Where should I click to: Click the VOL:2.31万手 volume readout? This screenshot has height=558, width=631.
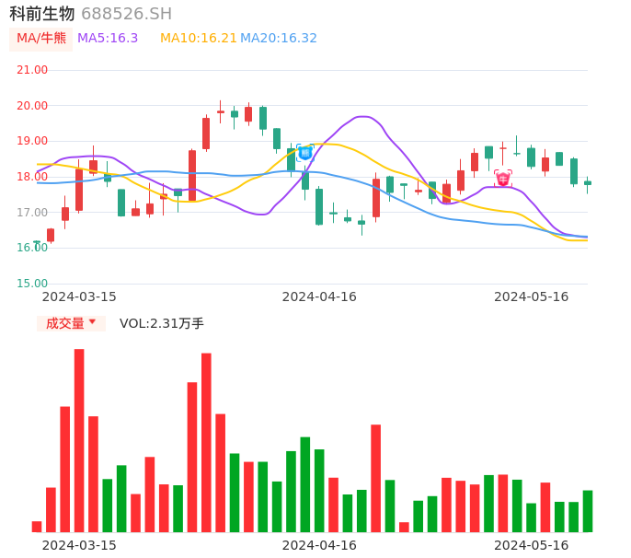162,323
